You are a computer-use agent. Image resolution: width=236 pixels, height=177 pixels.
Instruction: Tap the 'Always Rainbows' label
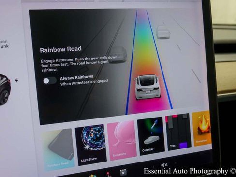76,77
